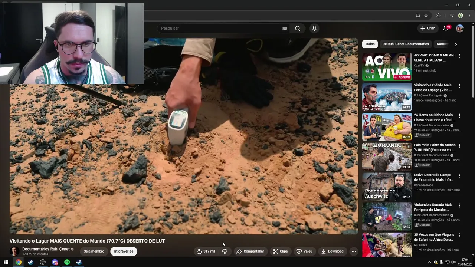
Task: Open Spotify from the taskbar
Action: 67,262
